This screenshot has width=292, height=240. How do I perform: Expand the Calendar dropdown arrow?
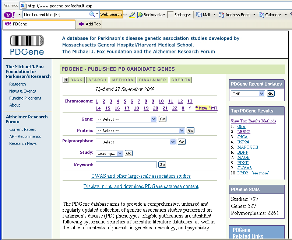tap(286, 14)
